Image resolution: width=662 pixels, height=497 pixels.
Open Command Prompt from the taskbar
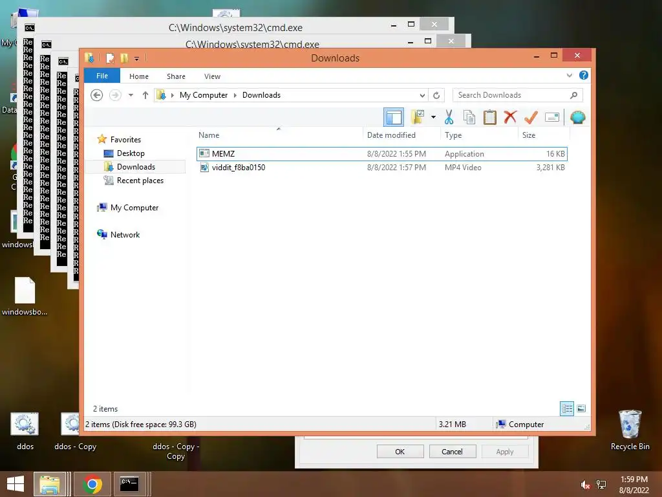coord(129,484)
